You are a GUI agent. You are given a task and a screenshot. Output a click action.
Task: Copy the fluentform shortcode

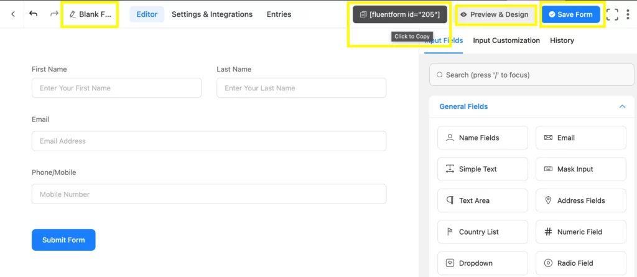coord(400,14)
